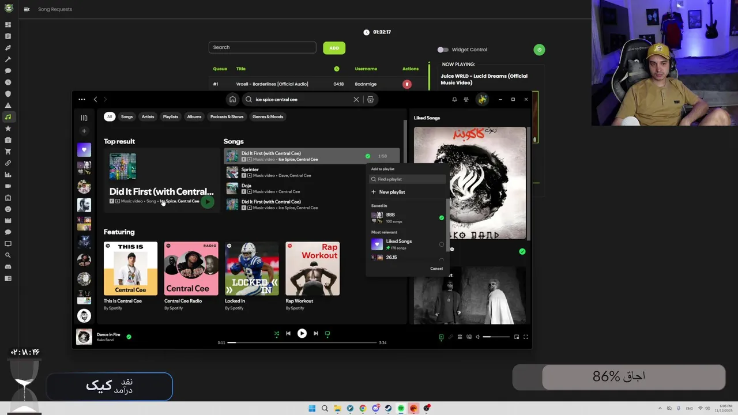This screenshot has height=415, width=738.
Task: Select Sprinter song row
Action: coord(311,172)
